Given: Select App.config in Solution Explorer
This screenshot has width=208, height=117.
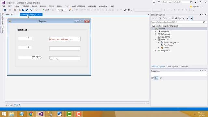Looking at the screenshot, I should coord(165,37).
